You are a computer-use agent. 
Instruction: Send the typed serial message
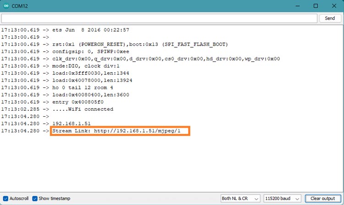point(330,18)
